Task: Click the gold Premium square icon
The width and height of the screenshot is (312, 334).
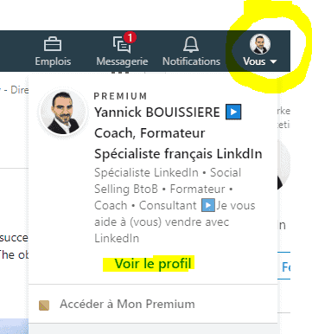Action: click(44, 305)
